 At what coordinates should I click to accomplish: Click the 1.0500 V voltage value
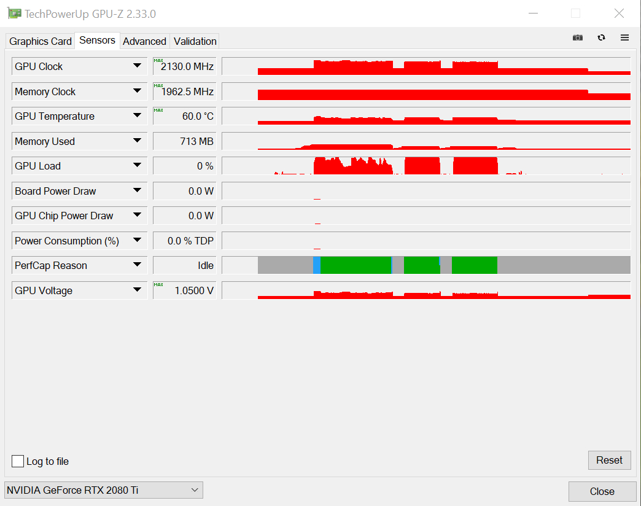[185, 290]
